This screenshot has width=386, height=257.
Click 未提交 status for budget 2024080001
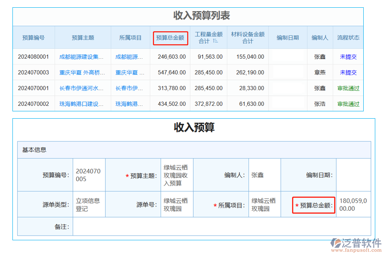click(348, 57)
